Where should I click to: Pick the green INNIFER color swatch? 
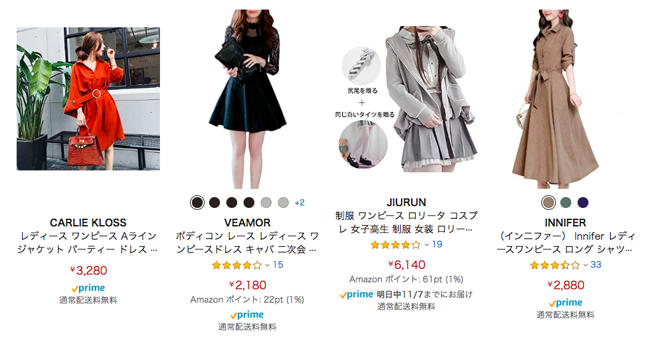(x=565, y=202)
